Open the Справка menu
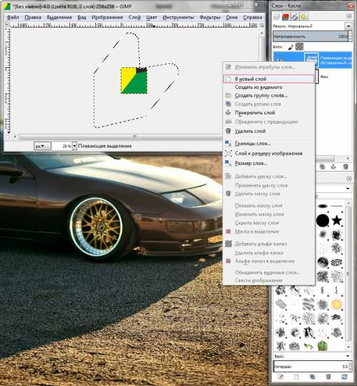357x386 pixels. click(x=253, y=17)
